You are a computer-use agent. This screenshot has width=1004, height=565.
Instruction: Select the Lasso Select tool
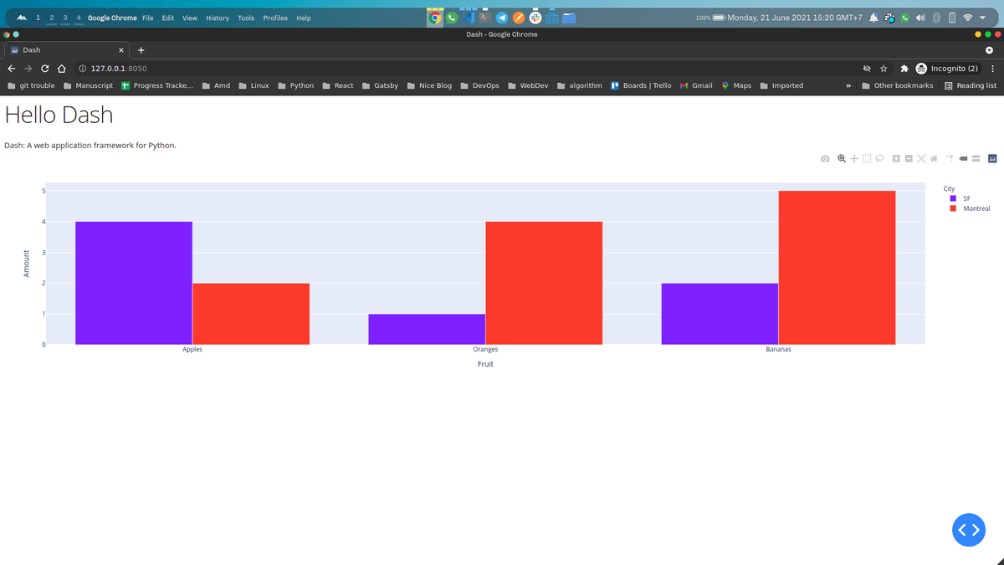878,158
